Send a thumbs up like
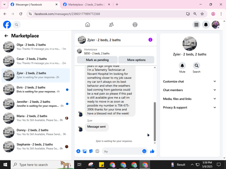226x169 pixels. pyautogui.click(x=152, y=151)
